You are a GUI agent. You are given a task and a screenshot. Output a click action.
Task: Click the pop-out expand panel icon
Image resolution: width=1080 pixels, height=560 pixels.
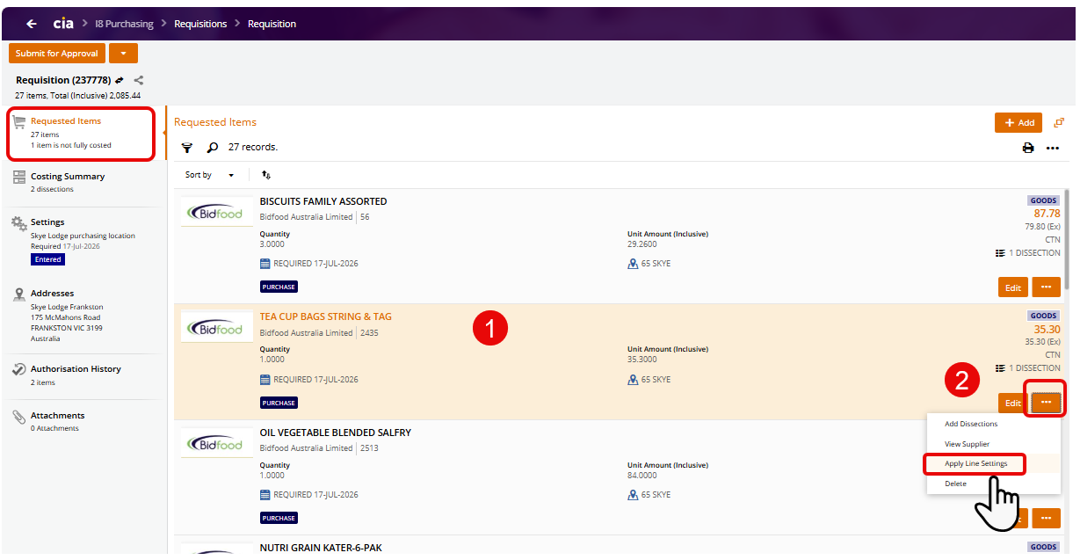pyautogui.click(x=1059, y=123)
